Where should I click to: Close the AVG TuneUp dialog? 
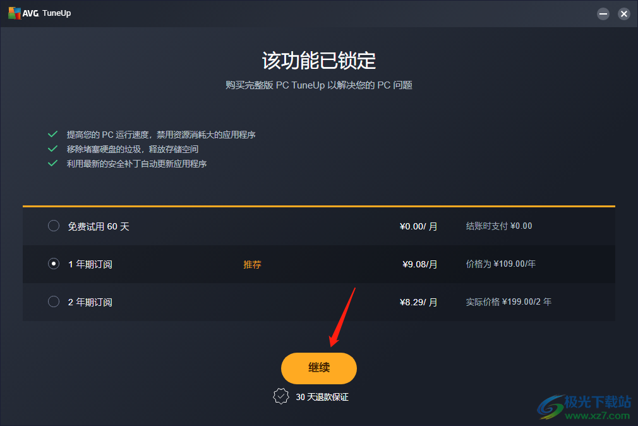tap(623, 14)
